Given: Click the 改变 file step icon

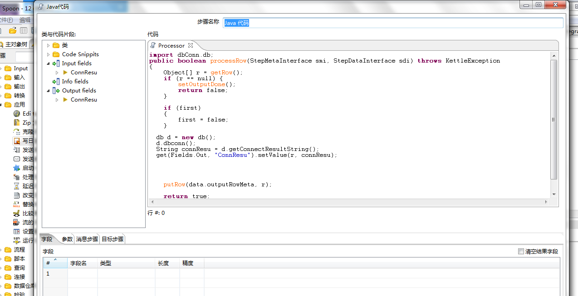Looking at the screenshot, I should [17, 195].
